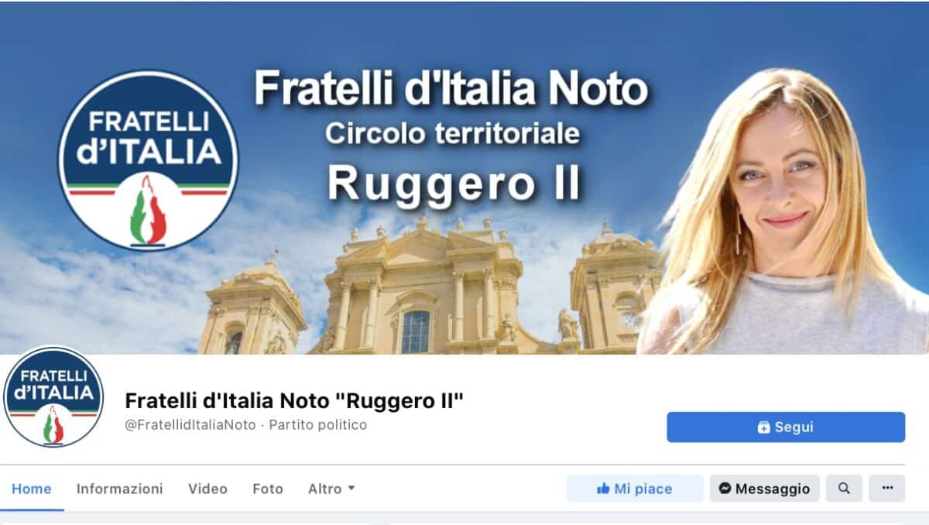
Task: Click the magnifying glass search icon
Action: (x=844, y=489)
